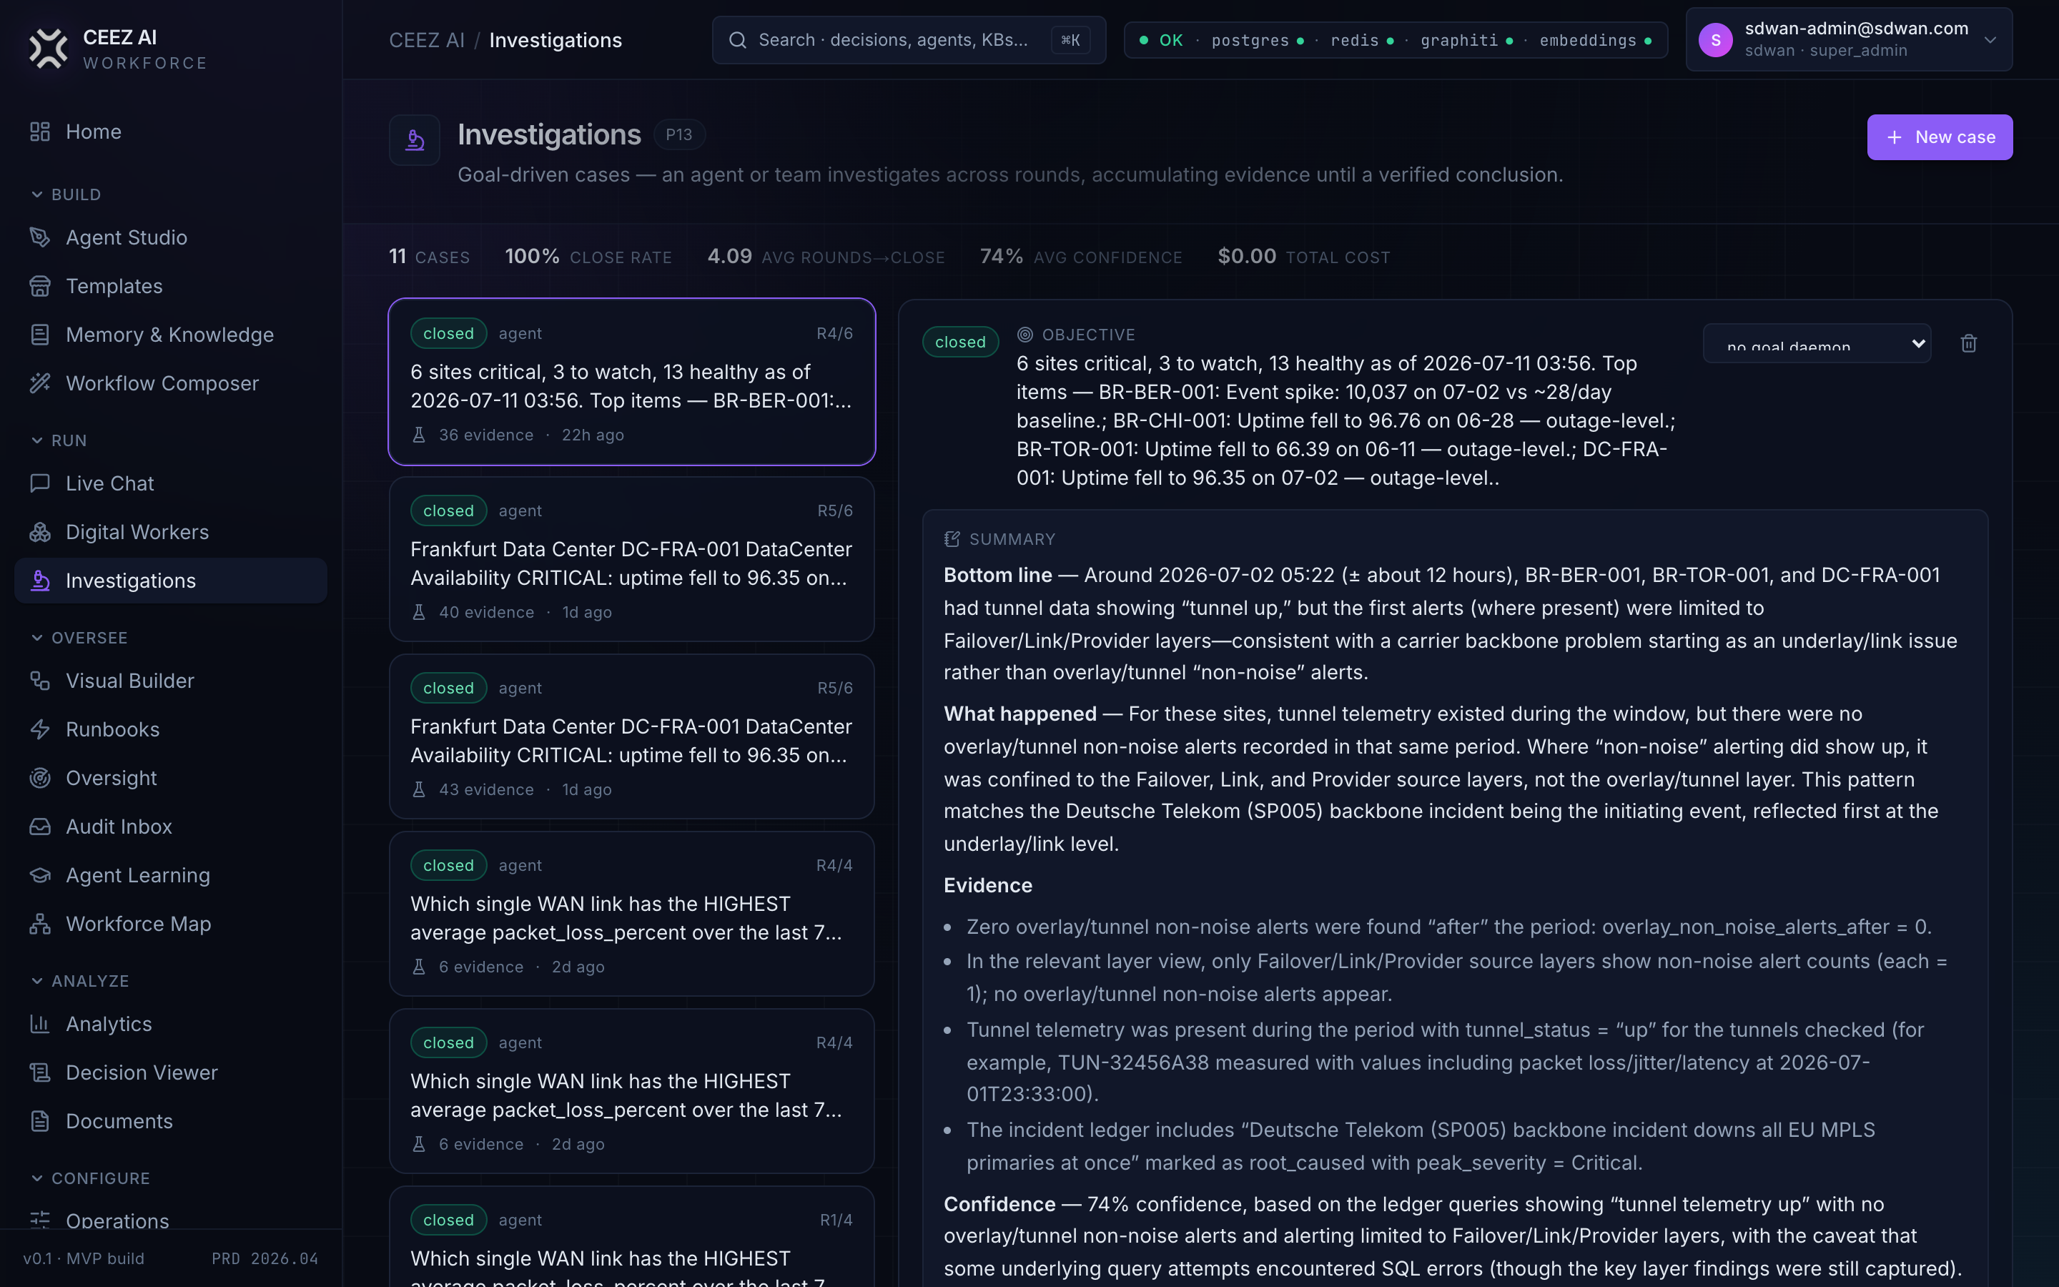Click the PRD 2026.04 label
The width and height of the screenshot is (2059, 1287).
(x=265, y=1258)
